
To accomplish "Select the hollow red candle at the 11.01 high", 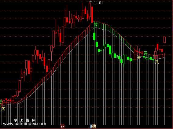I will pos(90,10).
